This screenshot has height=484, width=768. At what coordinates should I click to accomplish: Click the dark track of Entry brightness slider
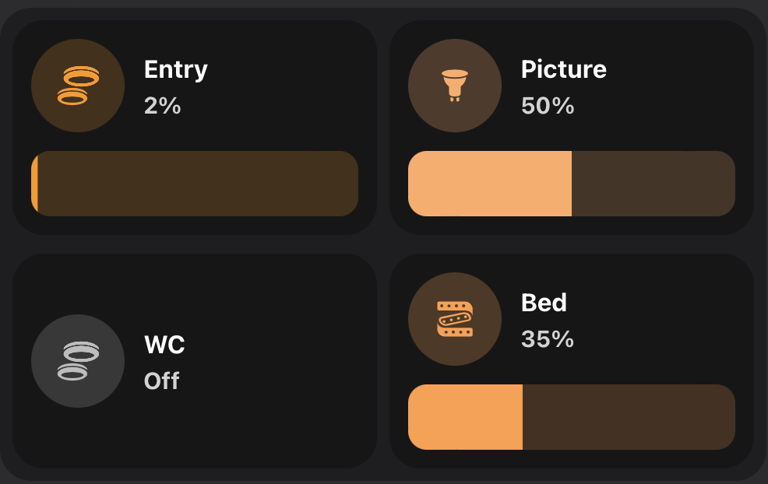click(x=199, y=184)
